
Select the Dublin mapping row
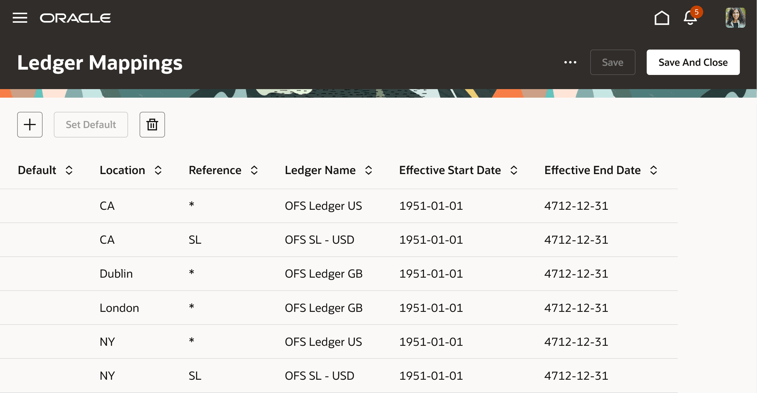pos(339,274)
